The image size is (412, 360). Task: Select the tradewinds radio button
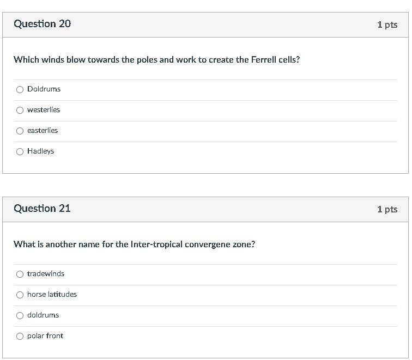tap(20, 274)
